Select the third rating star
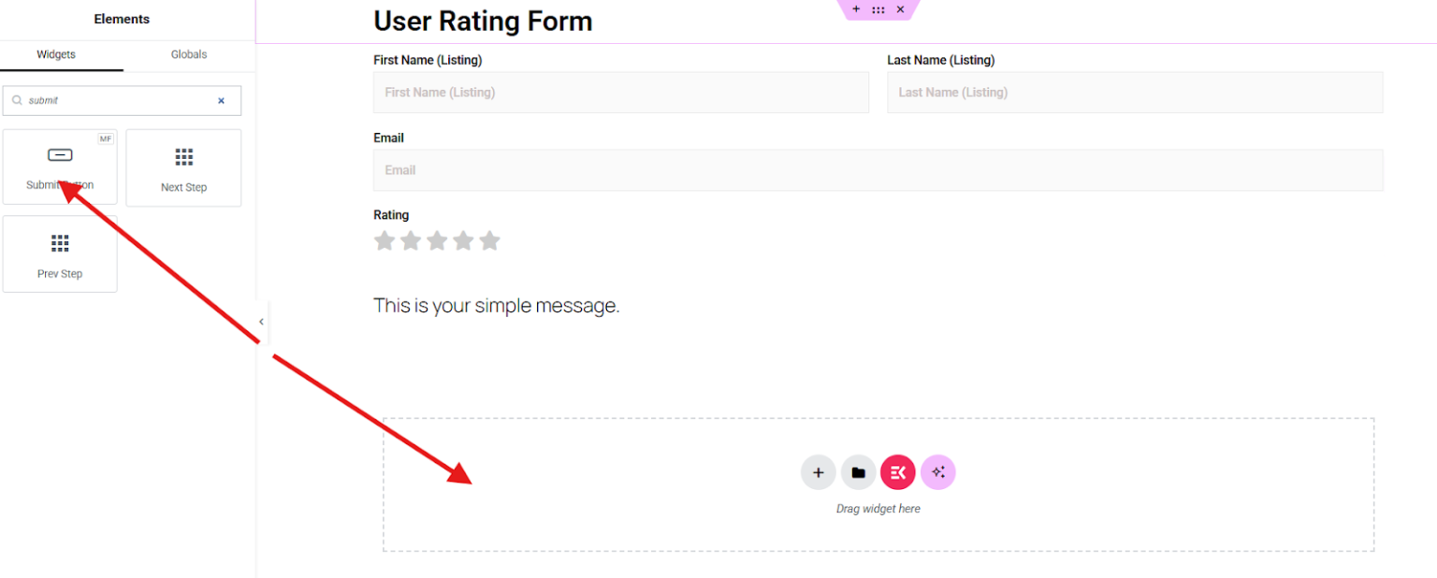Viewport: 1437px width, 578px height. tap(437, 241)
